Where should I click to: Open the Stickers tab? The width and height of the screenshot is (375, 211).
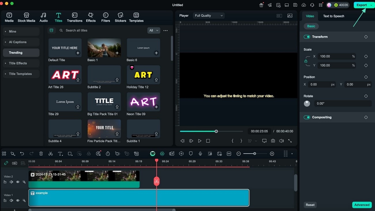pyautogui.click(x=120, y=17)
